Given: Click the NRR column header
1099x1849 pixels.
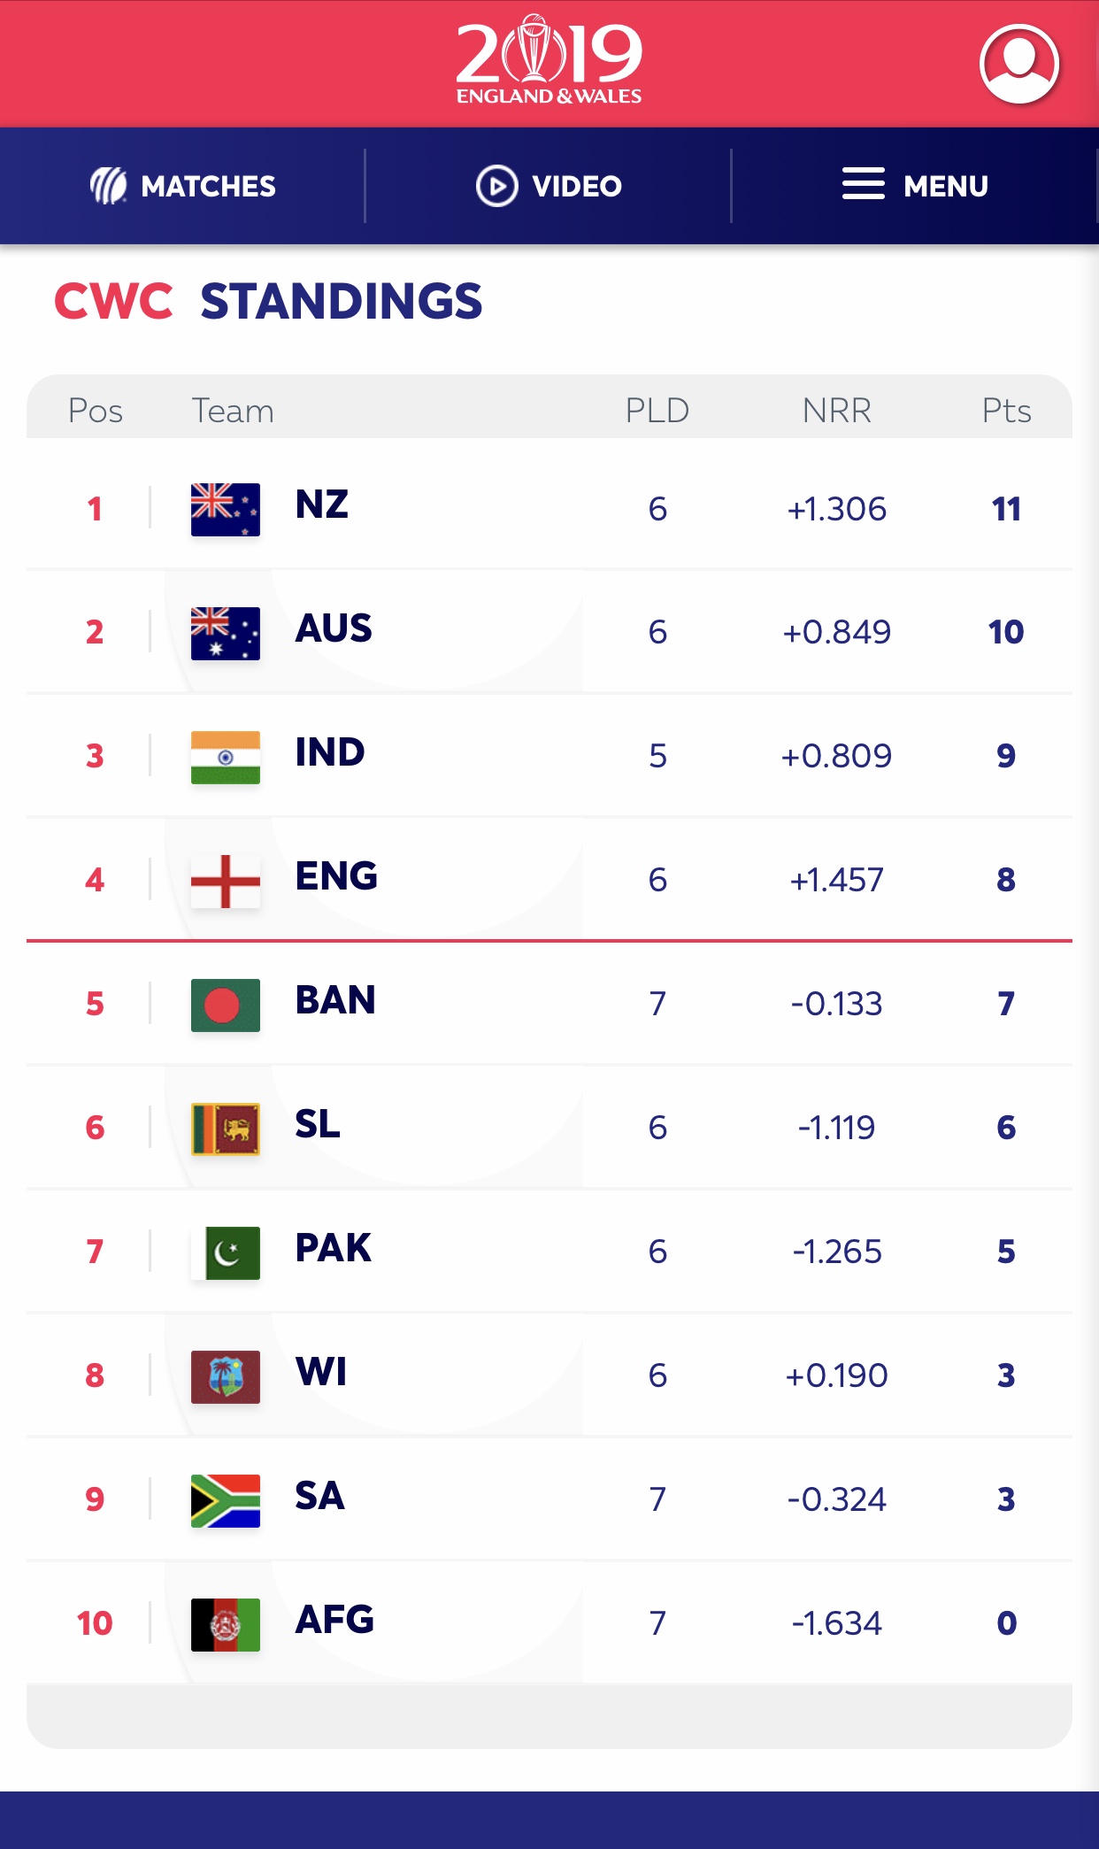Looking at the screenshot, I should [x=836, y=411].
